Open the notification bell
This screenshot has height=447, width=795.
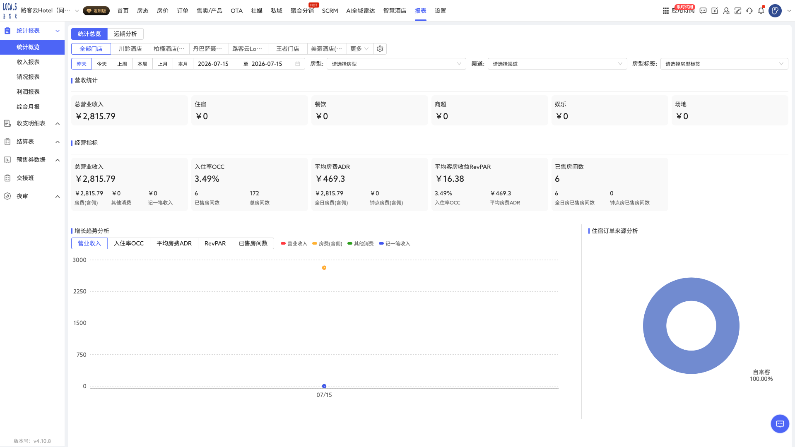pos(761,11)
